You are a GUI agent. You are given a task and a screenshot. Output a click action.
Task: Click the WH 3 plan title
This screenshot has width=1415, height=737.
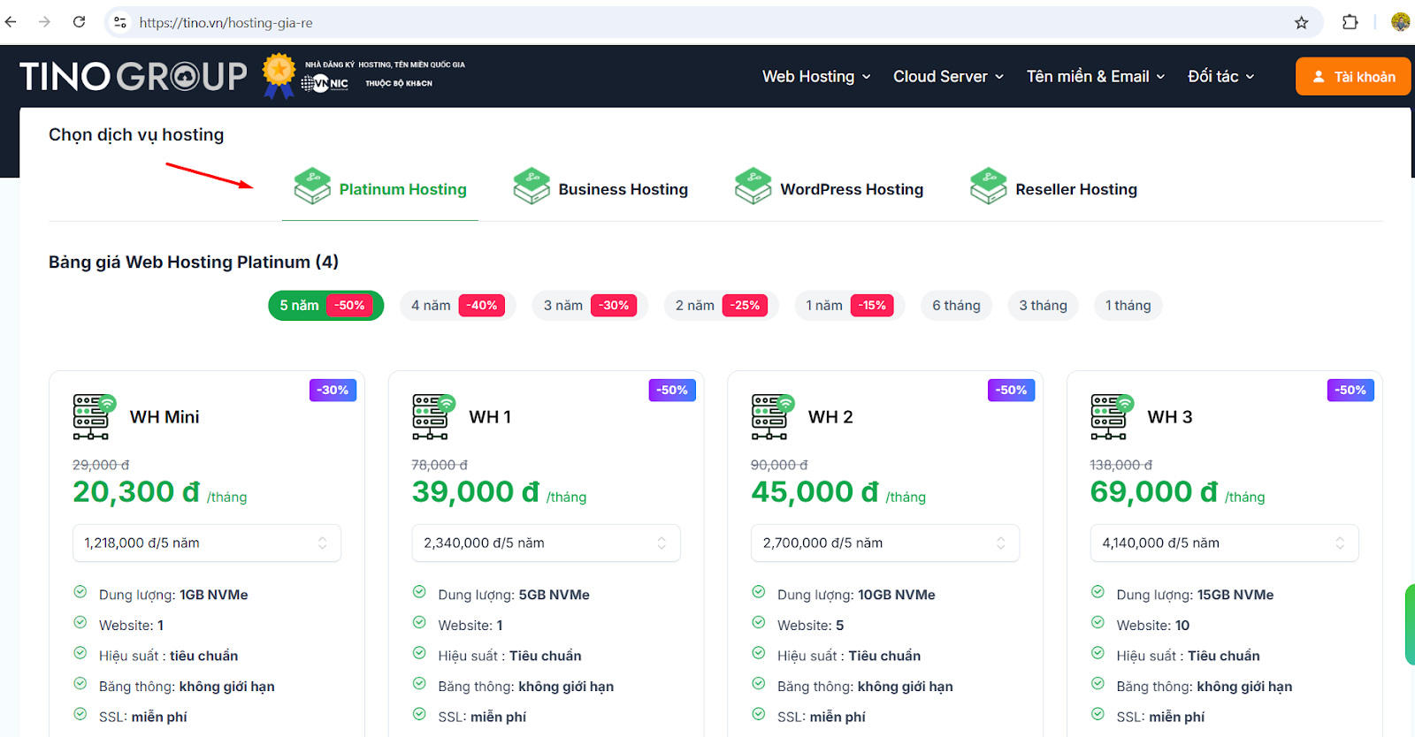(1170, 417)
